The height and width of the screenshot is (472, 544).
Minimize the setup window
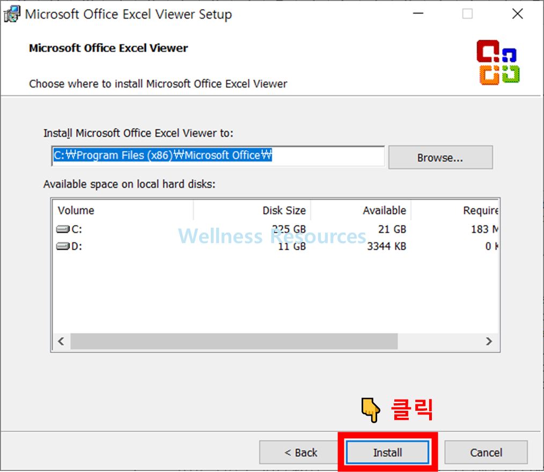(x=418, y=14)
